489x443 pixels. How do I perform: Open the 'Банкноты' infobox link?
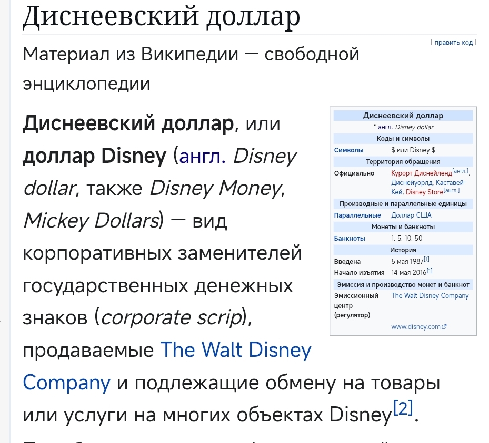[350, 238]
